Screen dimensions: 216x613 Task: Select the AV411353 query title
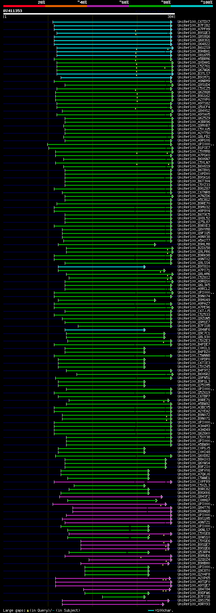[13, 11]
